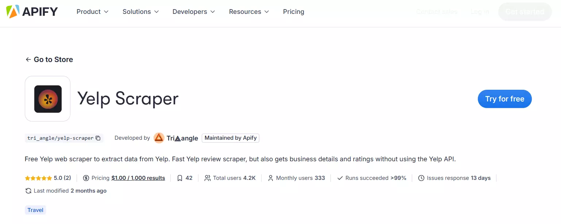Image resolution: width=561 pixels, height=224 pixels.
Task: Click the Issues response clock icon
Action: click(421, 178)
